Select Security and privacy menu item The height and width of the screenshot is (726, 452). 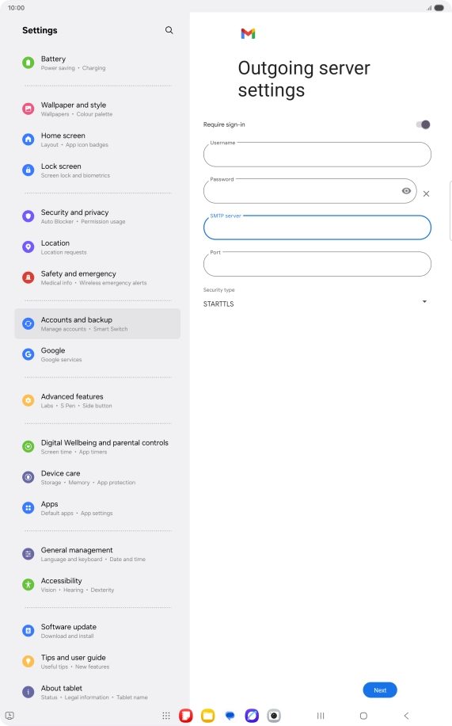click(x=97, y=216)
